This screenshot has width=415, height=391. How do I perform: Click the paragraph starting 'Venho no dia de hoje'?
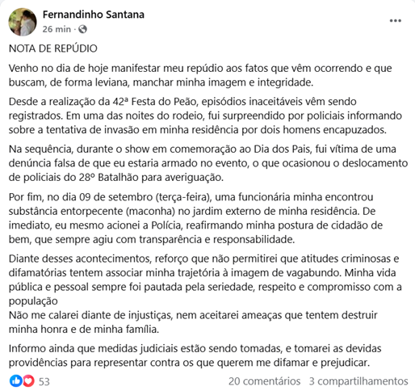click(x=200, y=75)
